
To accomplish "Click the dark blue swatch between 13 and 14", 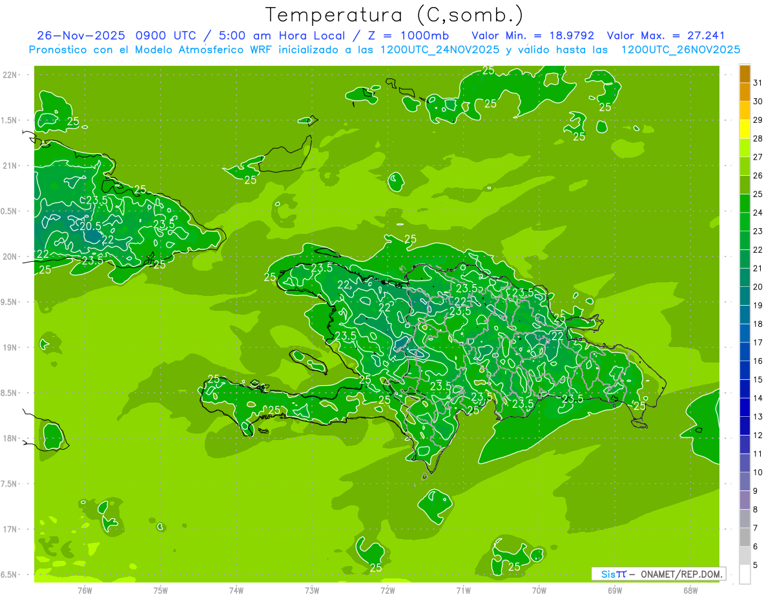I will pos(745,407).
